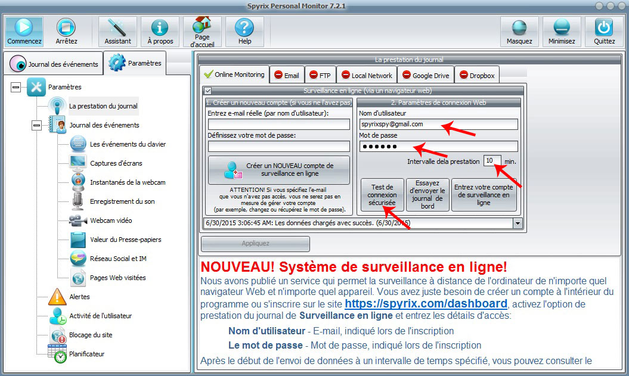Click the warning triangle icon beside Alertes
Image resolution: width=629 pixels, height=376 pixels.
(x=57, y=297)
